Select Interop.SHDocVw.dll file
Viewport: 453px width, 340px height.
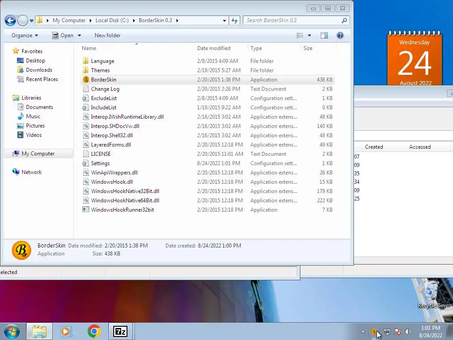(x=115, y=126)
